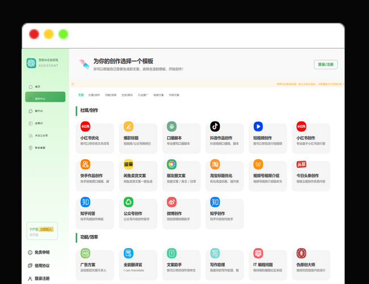The image size is (369, 284).
Task: Click the 今日头条创作 red icon
Action: point(301,164)
